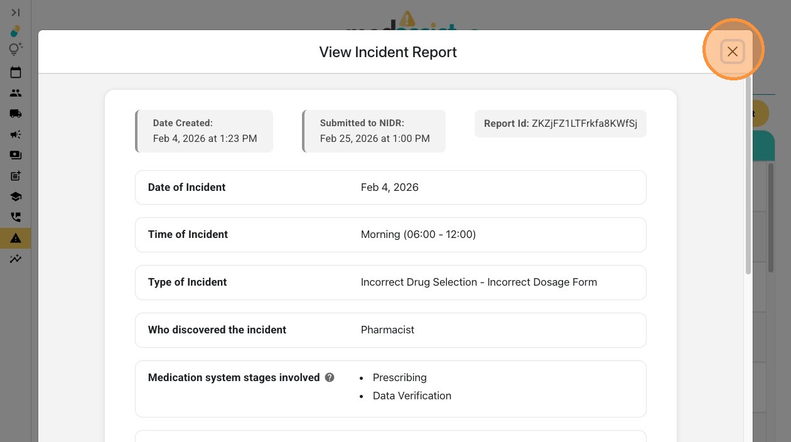Viewport: 791px width, 442px height.
Task: Select the phone calls icon in sidebar
Action: pos(16,217)
